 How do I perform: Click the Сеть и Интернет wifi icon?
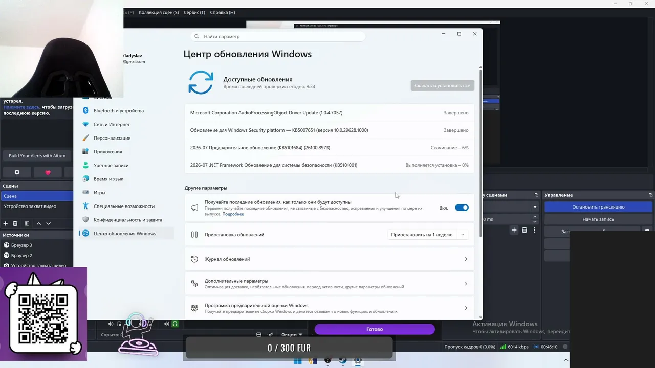tap(85, 125)
